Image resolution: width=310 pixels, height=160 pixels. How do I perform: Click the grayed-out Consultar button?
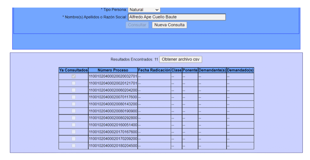pyautogui.click(x=137, y=25)
